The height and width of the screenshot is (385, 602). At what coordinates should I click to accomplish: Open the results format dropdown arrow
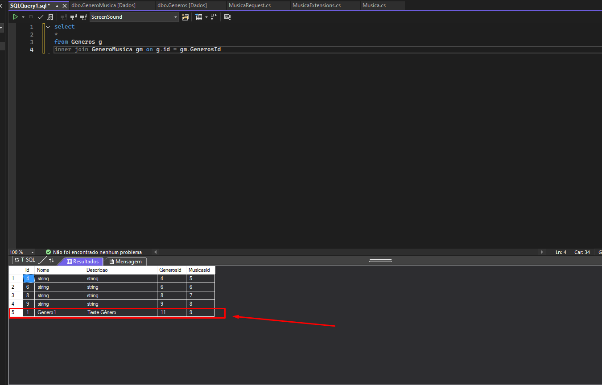click(206, 17)
